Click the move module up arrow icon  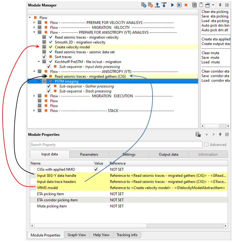click(158, 5)
